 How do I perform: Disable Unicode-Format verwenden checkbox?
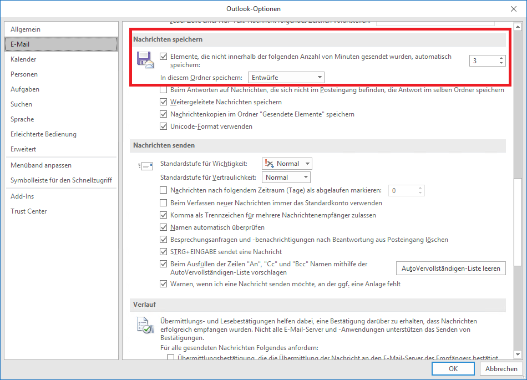click(163, 126)
